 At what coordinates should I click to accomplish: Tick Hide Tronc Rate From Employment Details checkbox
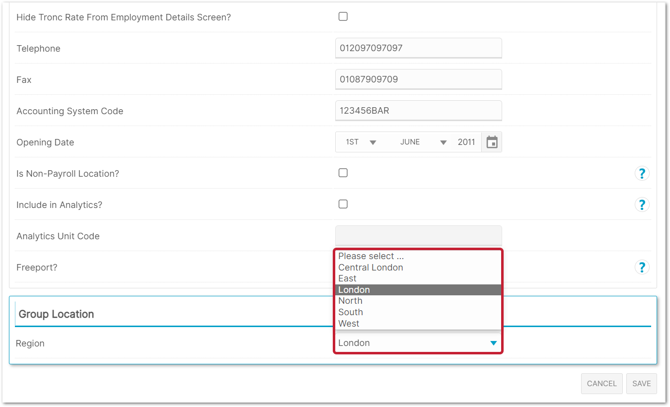[343, 16]
